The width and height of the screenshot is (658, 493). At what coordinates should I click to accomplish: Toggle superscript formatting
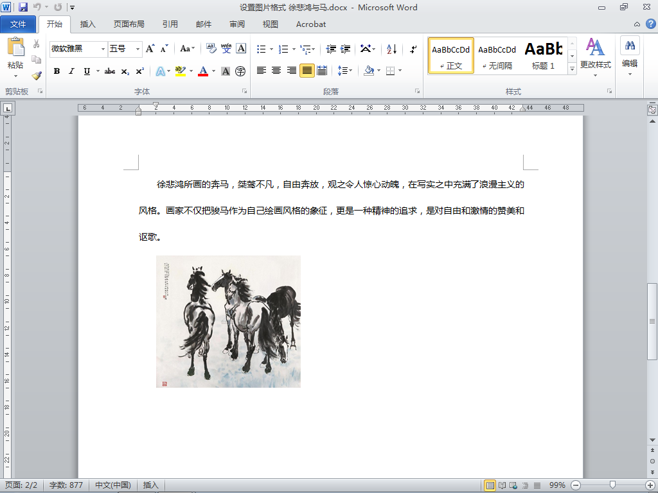tap(139, 71)
